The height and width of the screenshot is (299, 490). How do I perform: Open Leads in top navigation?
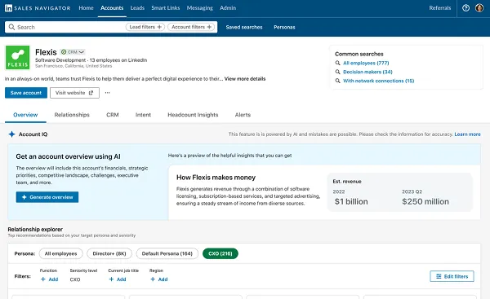point(137,8)
